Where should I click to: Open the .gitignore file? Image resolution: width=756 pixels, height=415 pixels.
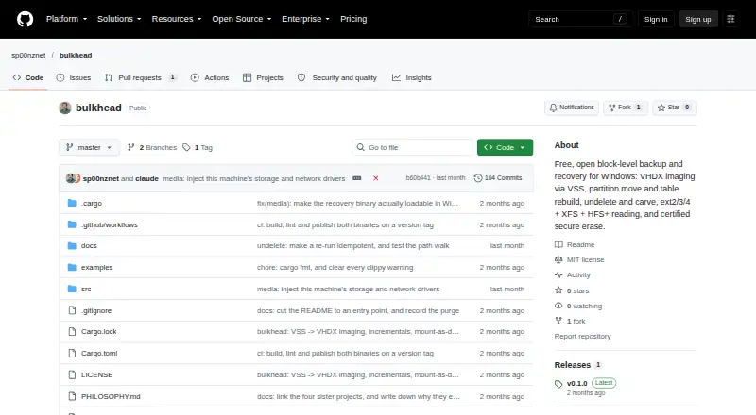tap(96, 310)
